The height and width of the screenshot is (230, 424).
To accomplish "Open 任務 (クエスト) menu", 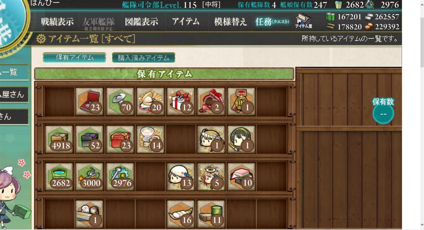I will 272,22.
